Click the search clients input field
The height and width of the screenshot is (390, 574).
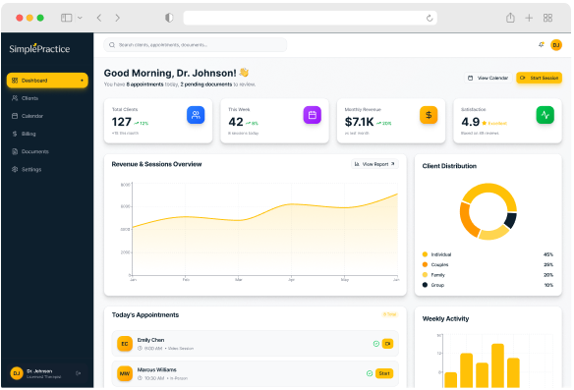tap(196, 45)
